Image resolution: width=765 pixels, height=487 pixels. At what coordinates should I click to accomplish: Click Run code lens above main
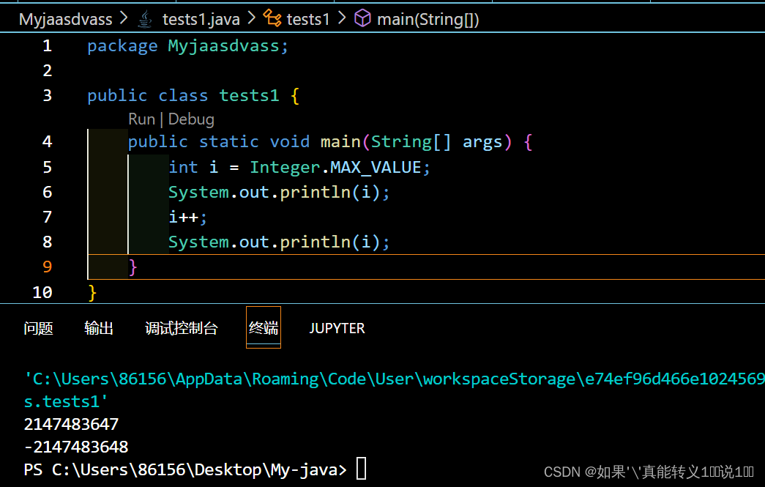(141, 119)
